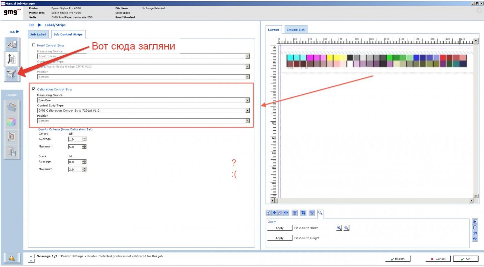Apply Fit View to Width
The width and height of the screenshot is (484, 267).
pos(279,228)
